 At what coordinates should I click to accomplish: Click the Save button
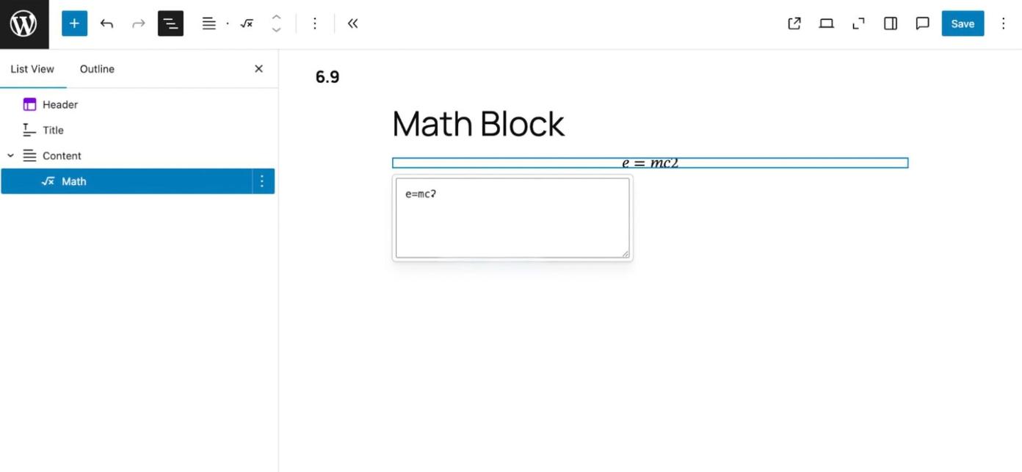pyautogui.click(x=962, y=23)
